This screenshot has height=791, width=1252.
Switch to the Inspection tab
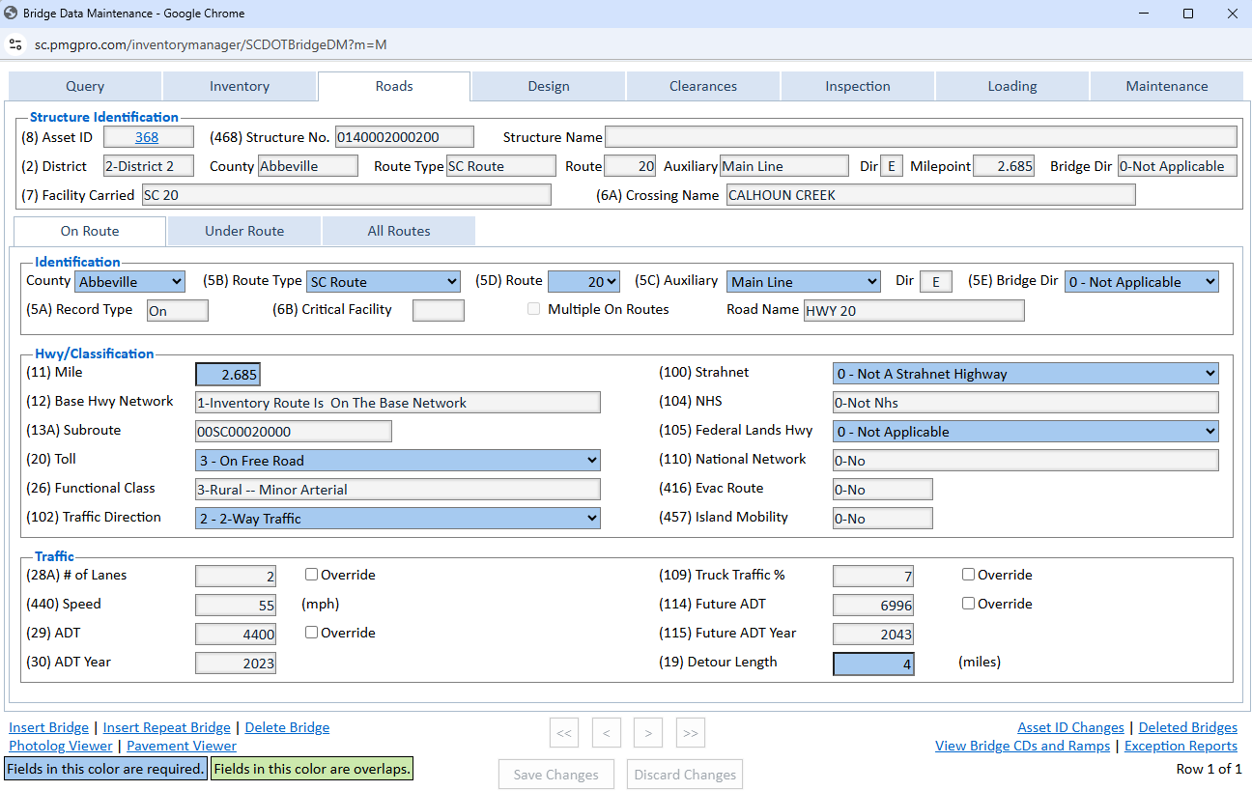click(857, 86)
